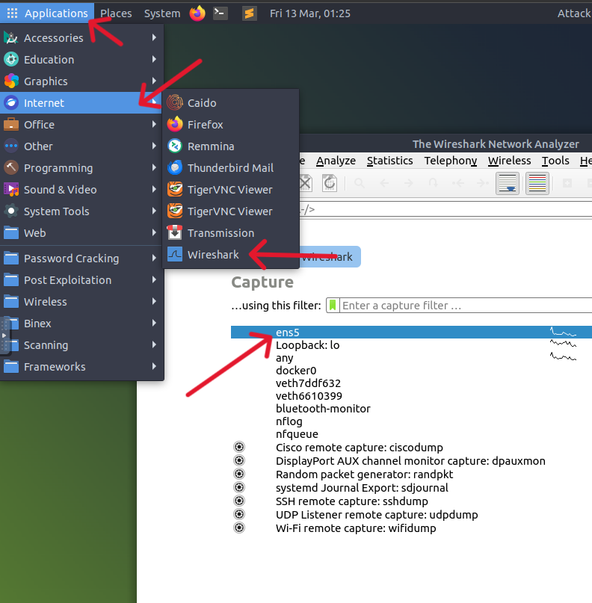
Task: Open the Statistics menu in Wireshark
Action: click(389, 161)
